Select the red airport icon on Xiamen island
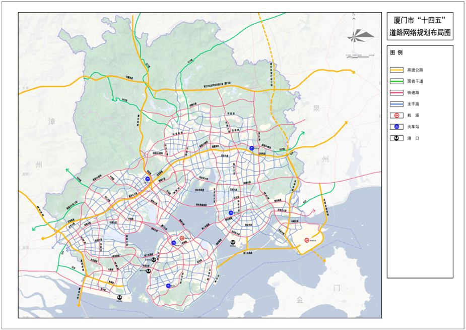This screenshot has width=466, height=330. coord(182,238)
